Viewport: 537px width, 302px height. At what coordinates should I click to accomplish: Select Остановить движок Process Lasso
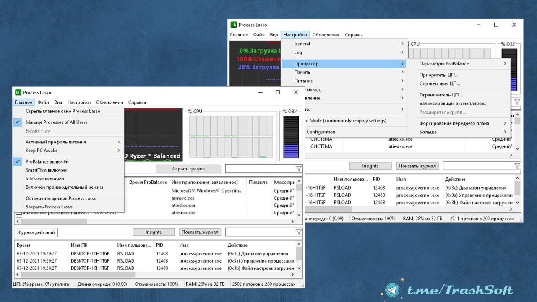61,198
